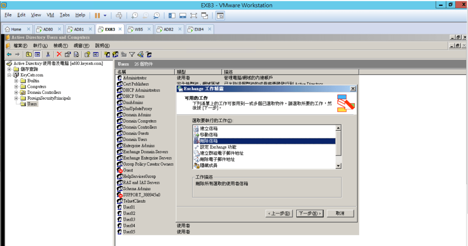468x246 pixels.
Task: Click the 下一步(N) next button
Action: [x=310, y=213]
